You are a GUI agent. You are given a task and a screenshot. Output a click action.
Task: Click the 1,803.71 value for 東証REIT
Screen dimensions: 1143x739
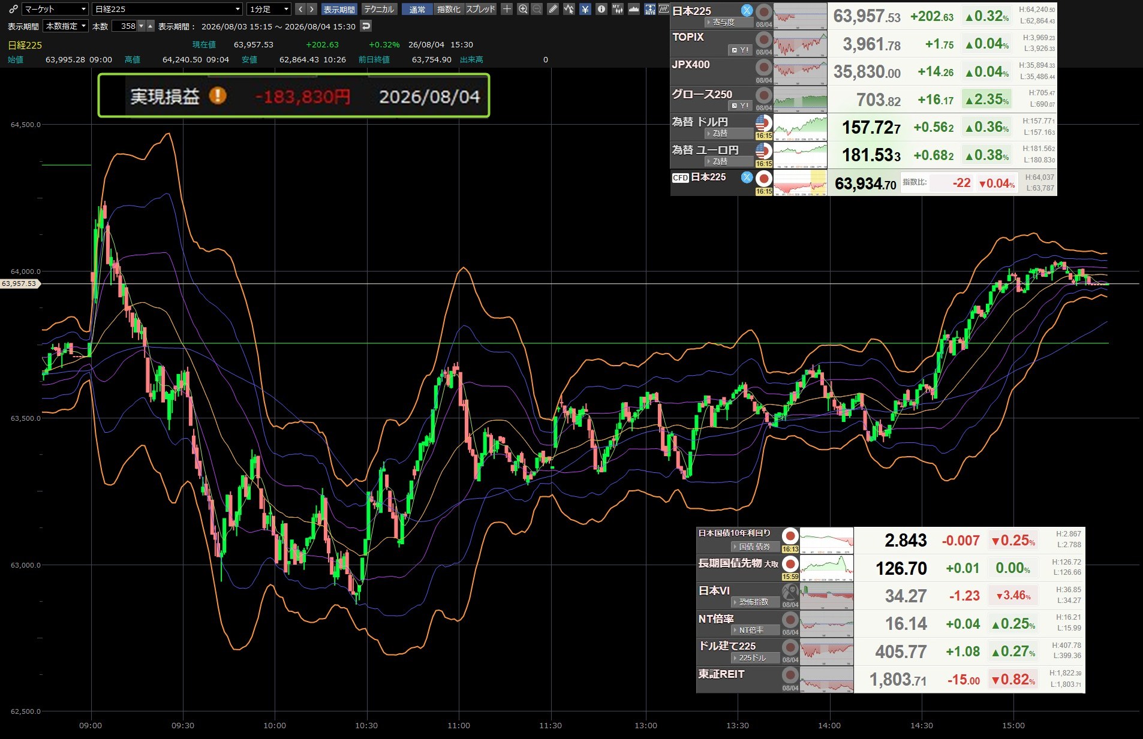pyautogui.click(x=898, y=680)
